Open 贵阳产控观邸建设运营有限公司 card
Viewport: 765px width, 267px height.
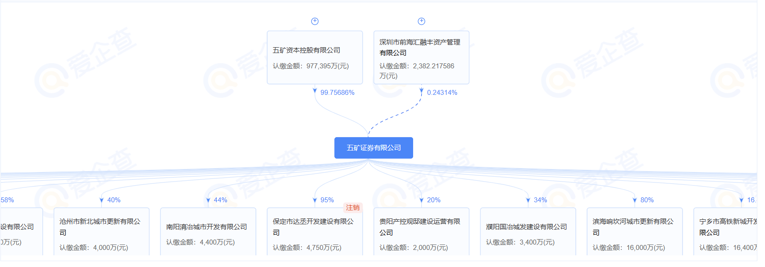tap(421, 232)
